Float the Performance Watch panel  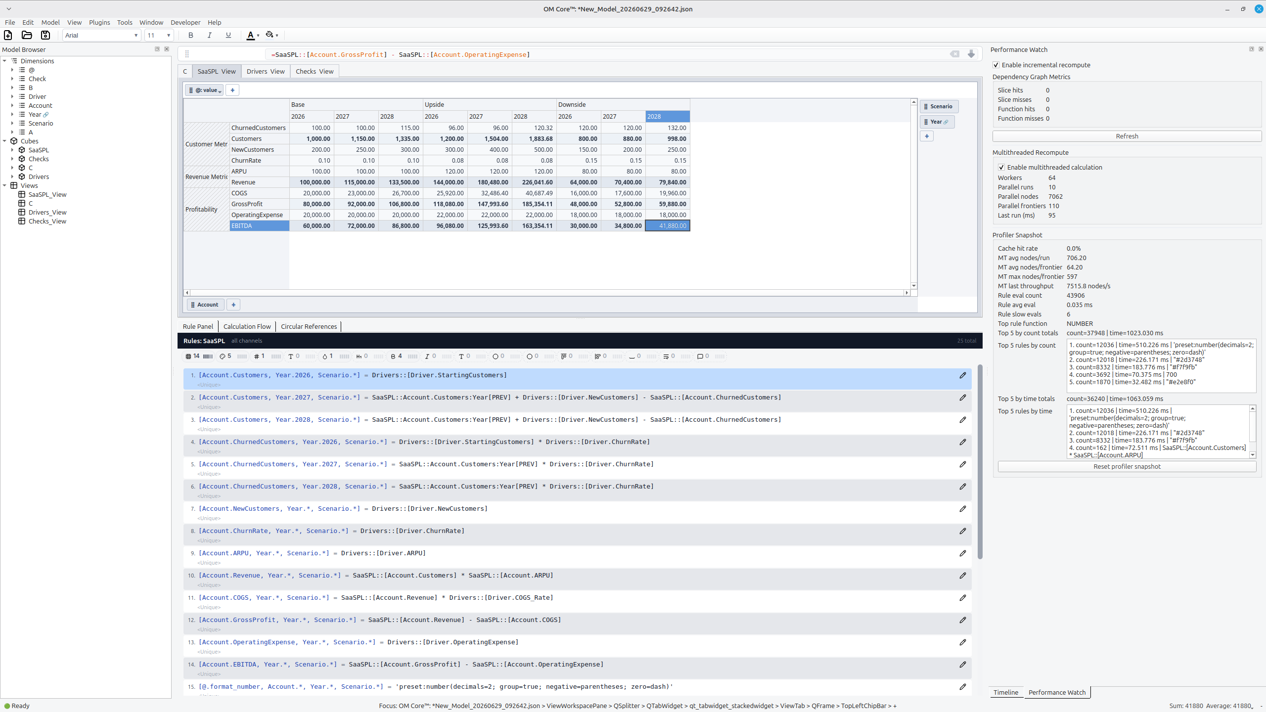coord(1252,49)
